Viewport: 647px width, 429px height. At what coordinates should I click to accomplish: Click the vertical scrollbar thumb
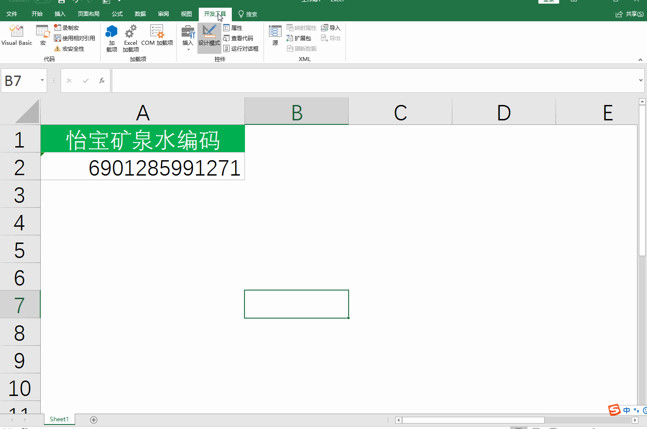(642, 181)
